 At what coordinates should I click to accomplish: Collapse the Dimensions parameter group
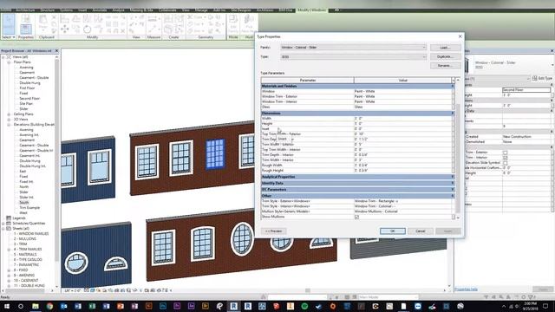pos(453,114)
